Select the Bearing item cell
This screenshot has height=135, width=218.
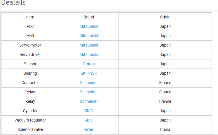pos(30,73)
